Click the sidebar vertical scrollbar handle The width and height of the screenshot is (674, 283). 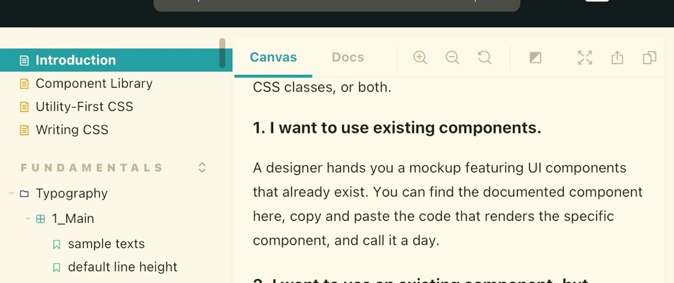pyautogui.click(x=222, y=53)
